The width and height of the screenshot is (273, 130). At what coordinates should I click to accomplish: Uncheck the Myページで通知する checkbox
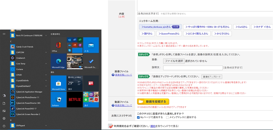(x=138, y=117)
